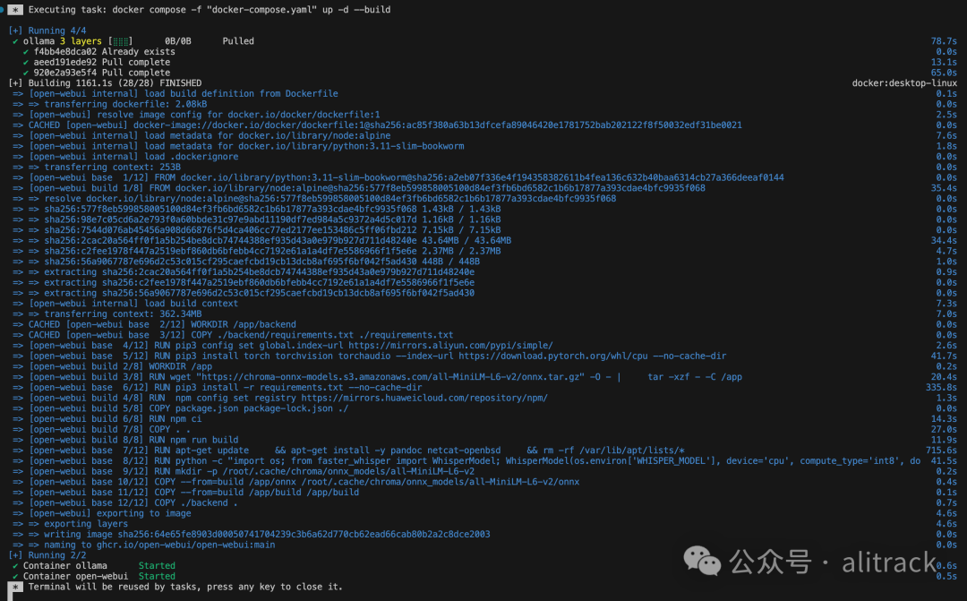Click the "base 9/12 RUN mkdir -p" line
The height and width of the screenshot is (601, 967).
[244, 471]
